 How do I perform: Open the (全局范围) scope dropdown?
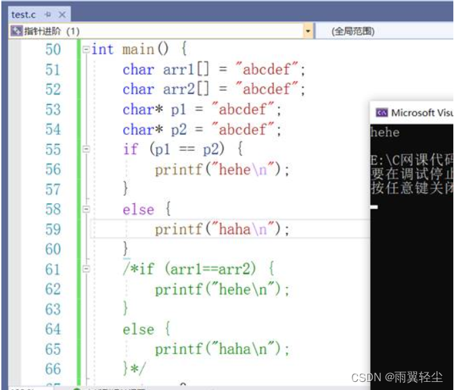[384, 31]
